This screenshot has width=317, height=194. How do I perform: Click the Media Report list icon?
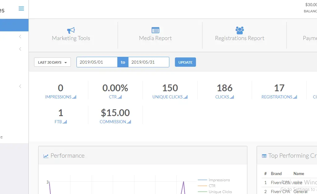point(155,30)
